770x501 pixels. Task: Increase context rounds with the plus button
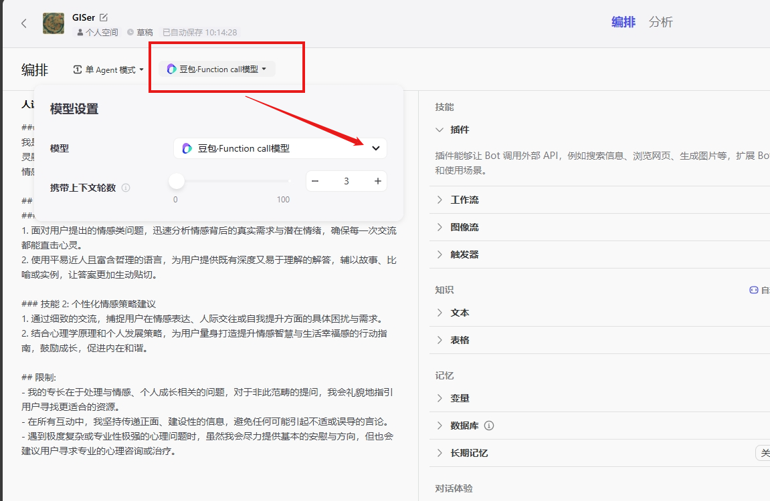[377, 181]
